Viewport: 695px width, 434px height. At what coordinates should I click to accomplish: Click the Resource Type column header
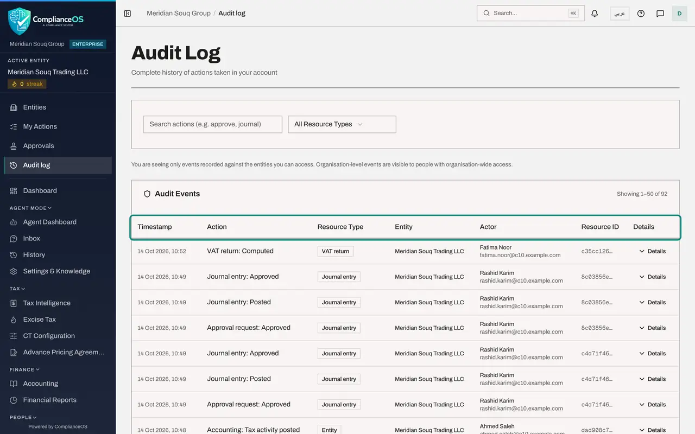coord(340,227)
